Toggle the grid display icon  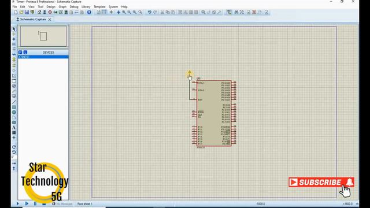pyautogui.click(x=104, y=12)
